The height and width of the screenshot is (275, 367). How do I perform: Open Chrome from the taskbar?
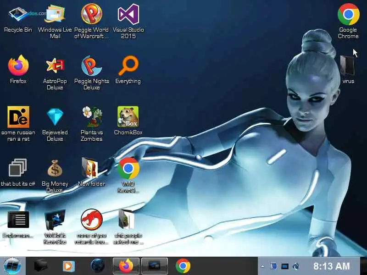click(x=183, y=266)
